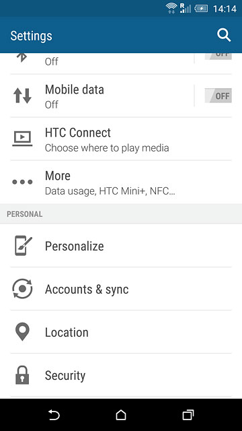Tap the Security padlock icon
Viewport: 242px width, 431px height.
tap(22, 374)
